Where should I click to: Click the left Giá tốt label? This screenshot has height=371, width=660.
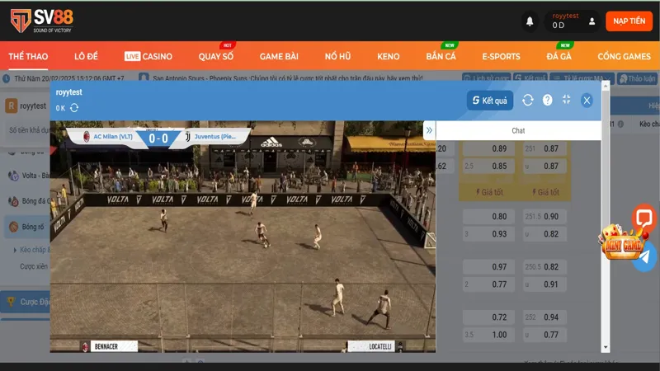tap(489, 192)
